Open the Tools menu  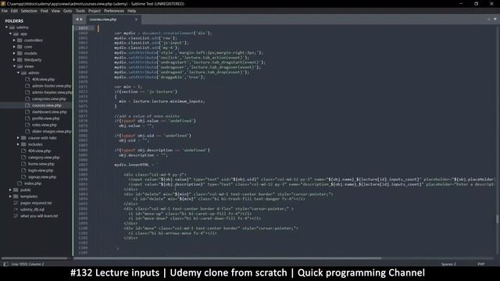click(80, 11)
